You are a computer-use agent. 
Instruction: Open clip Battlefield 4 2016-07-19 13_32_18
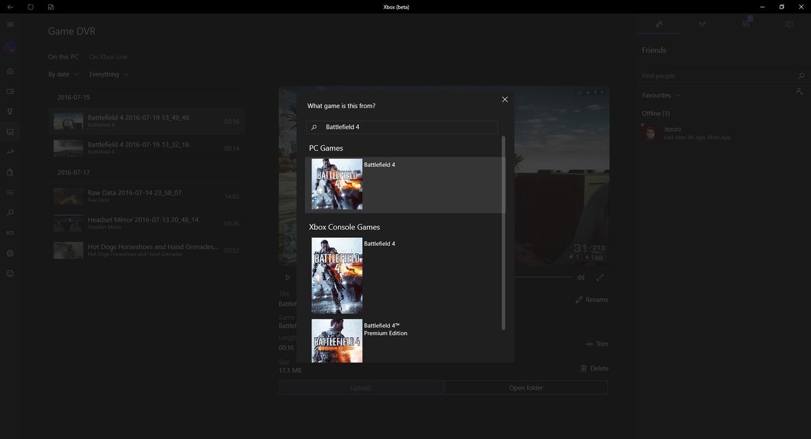pyautogui.click(x=147, y=148)
